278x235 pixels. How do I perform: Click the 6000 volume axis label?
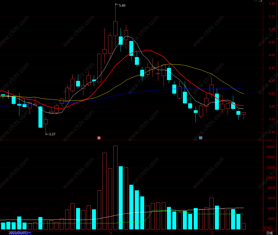(x=271, y=198)
